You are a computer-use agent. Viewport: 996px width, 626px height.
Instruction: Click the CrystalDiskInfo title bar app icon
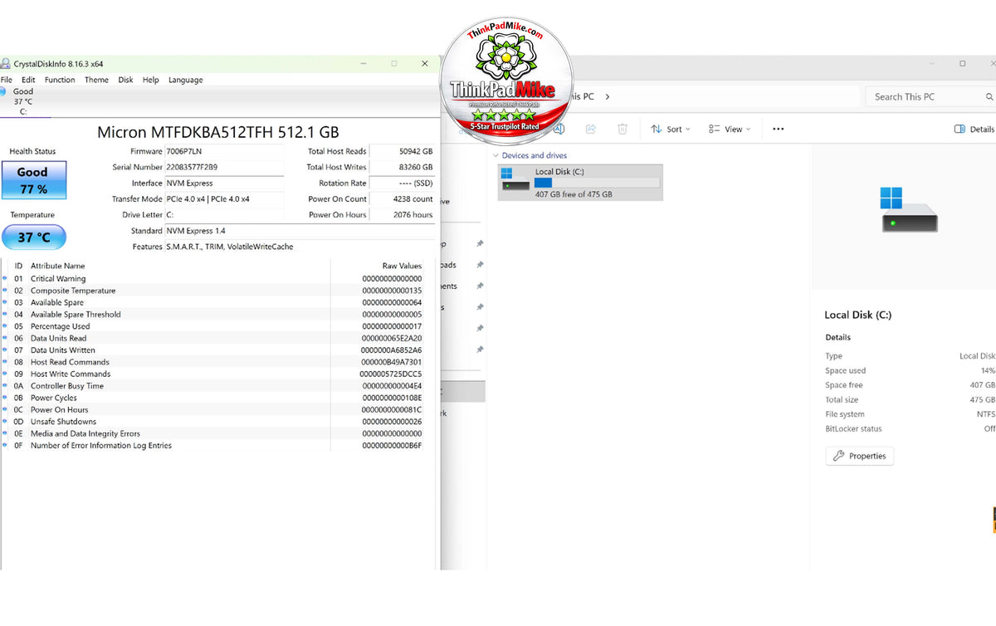[5, 64]
